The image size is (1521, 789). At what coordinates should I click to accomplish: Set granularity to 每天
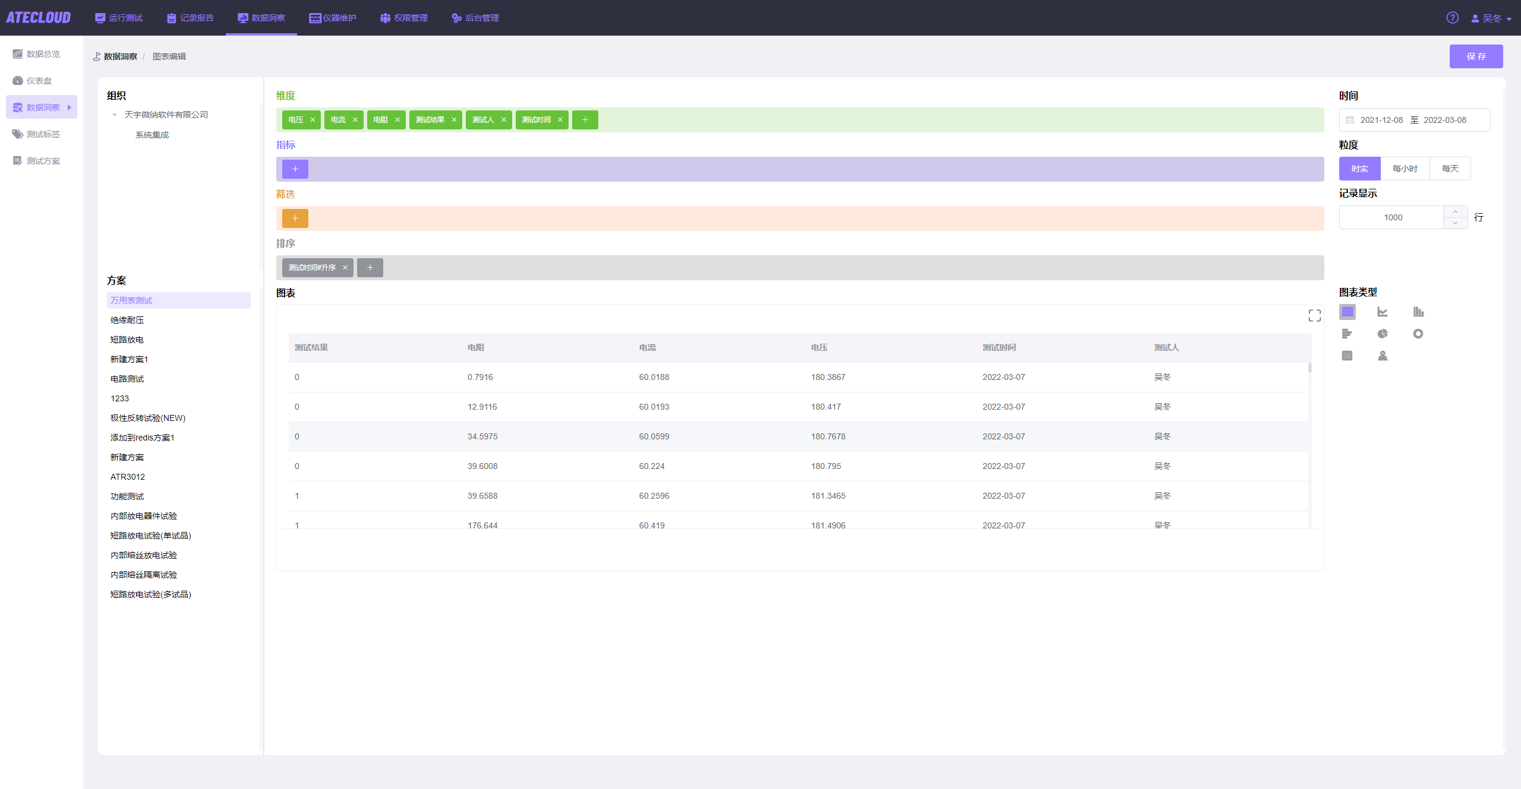coord(1450,169)
